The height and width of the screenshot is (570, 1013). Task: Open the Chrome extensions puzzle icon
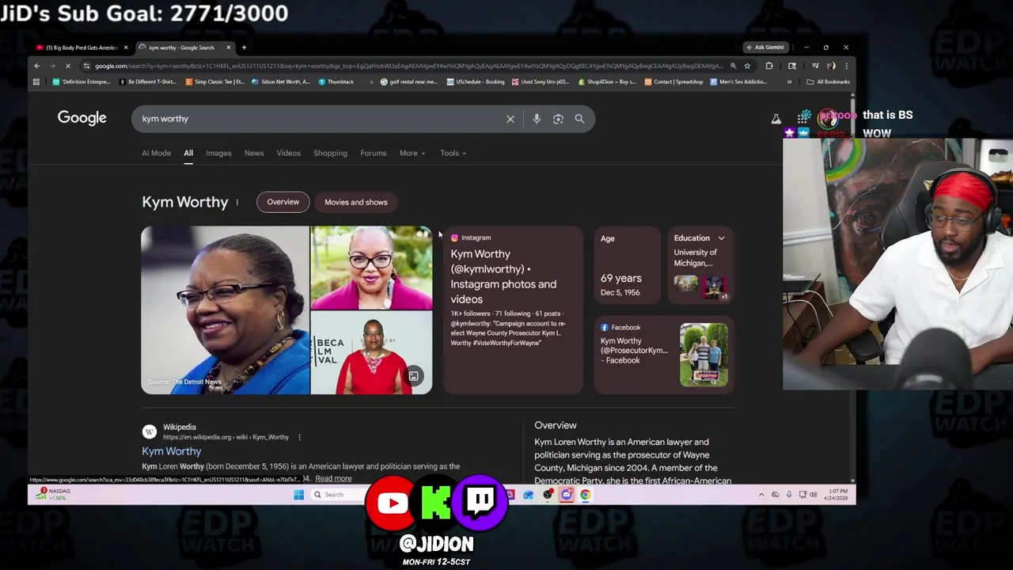coord(768,66)
